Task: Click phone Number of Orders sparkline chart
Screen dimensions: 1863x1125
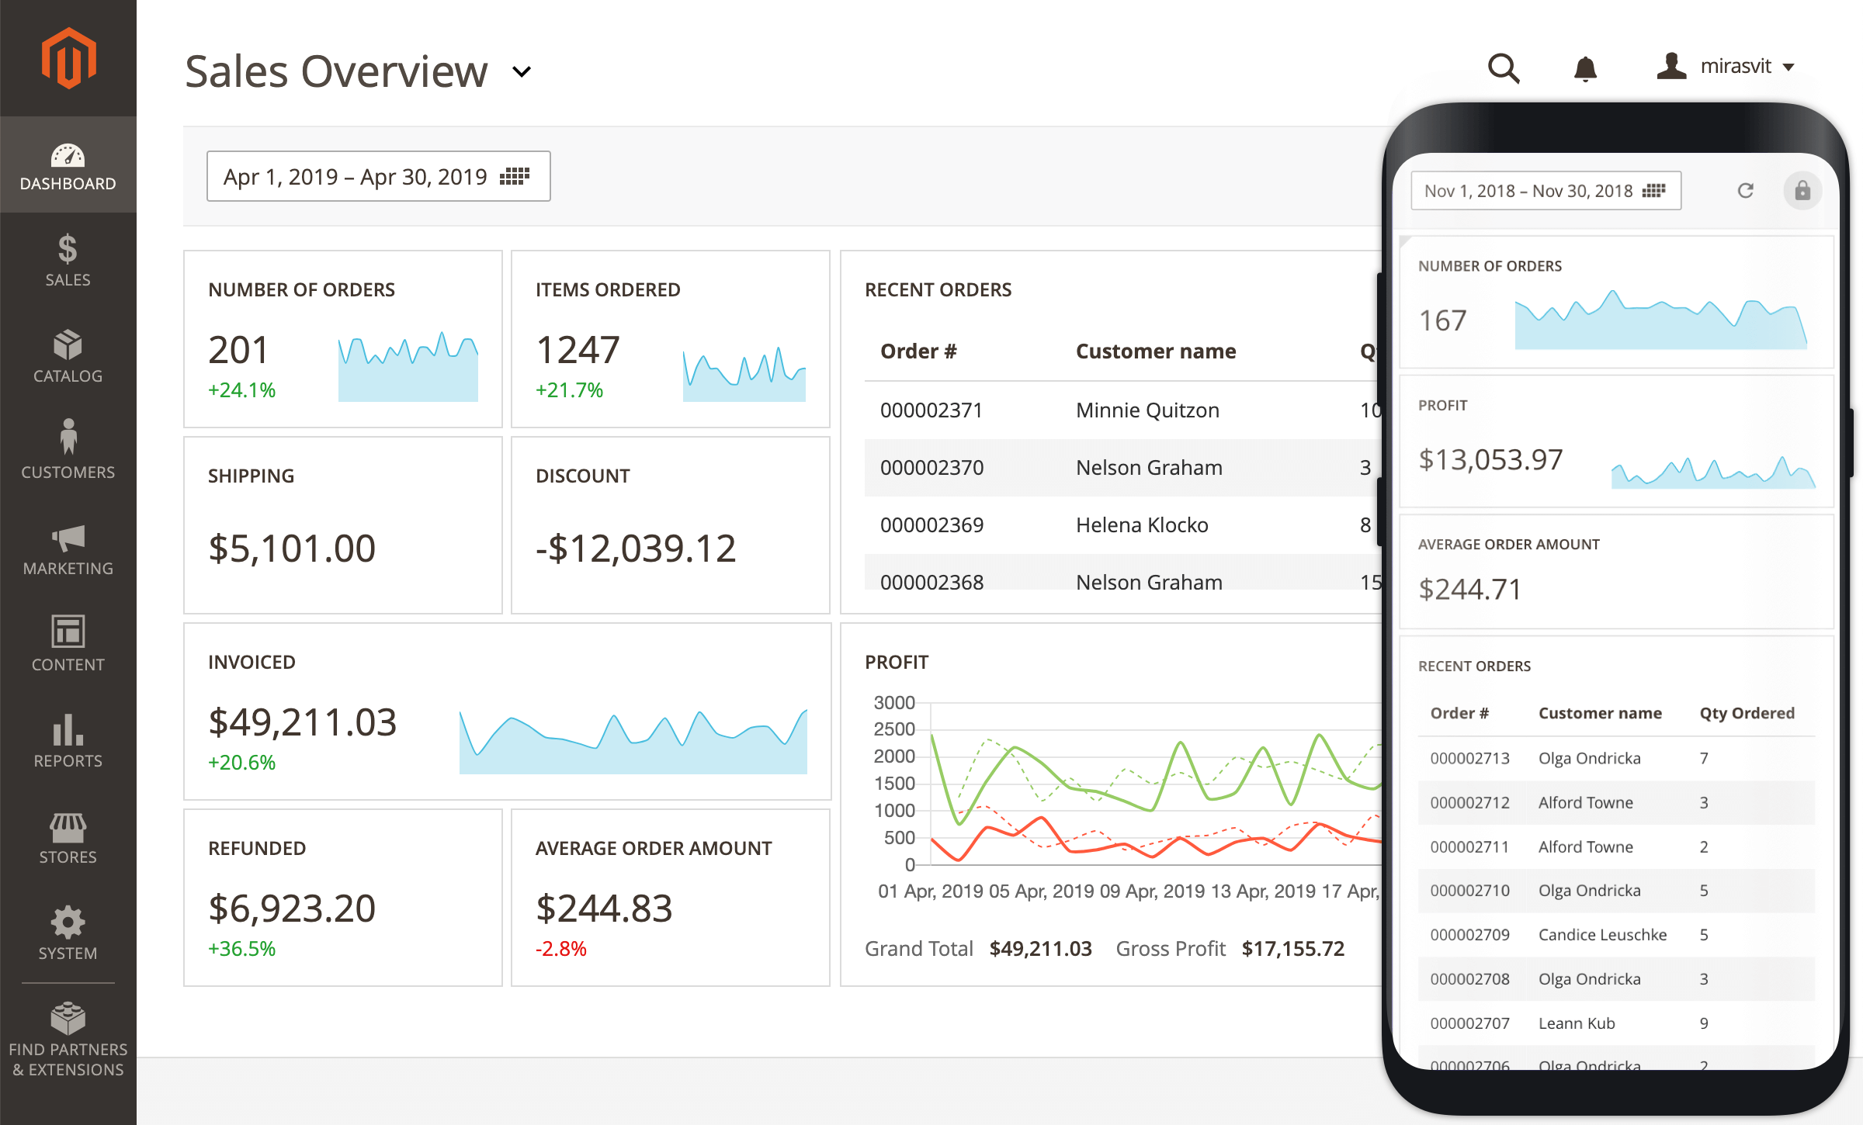Action: click(x=1661, y=320)
